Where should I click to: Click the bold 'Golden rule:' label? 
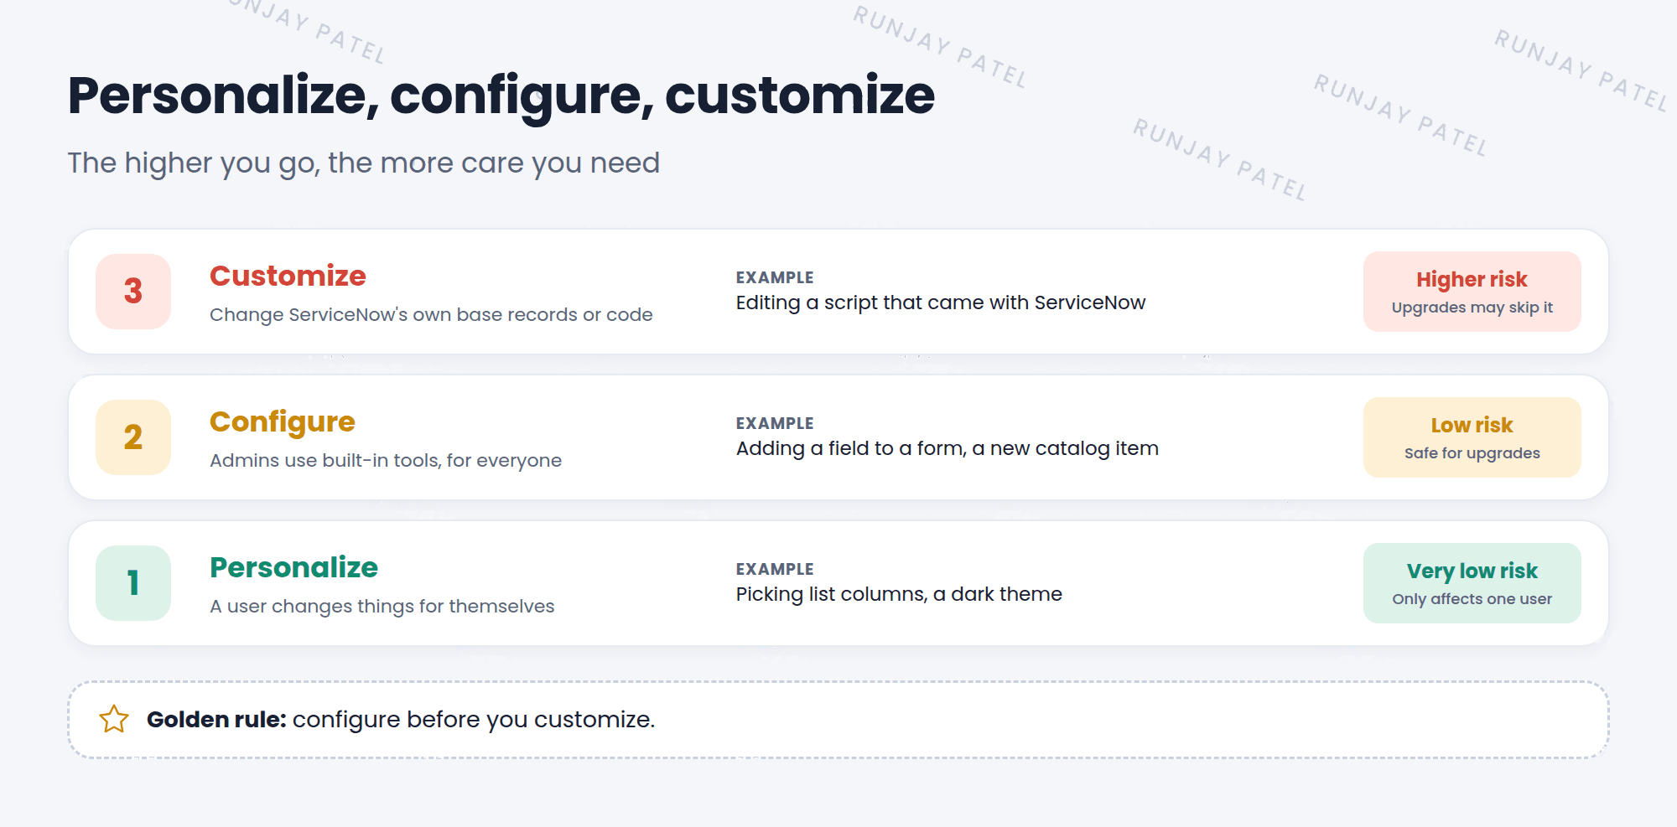[216, 720]
